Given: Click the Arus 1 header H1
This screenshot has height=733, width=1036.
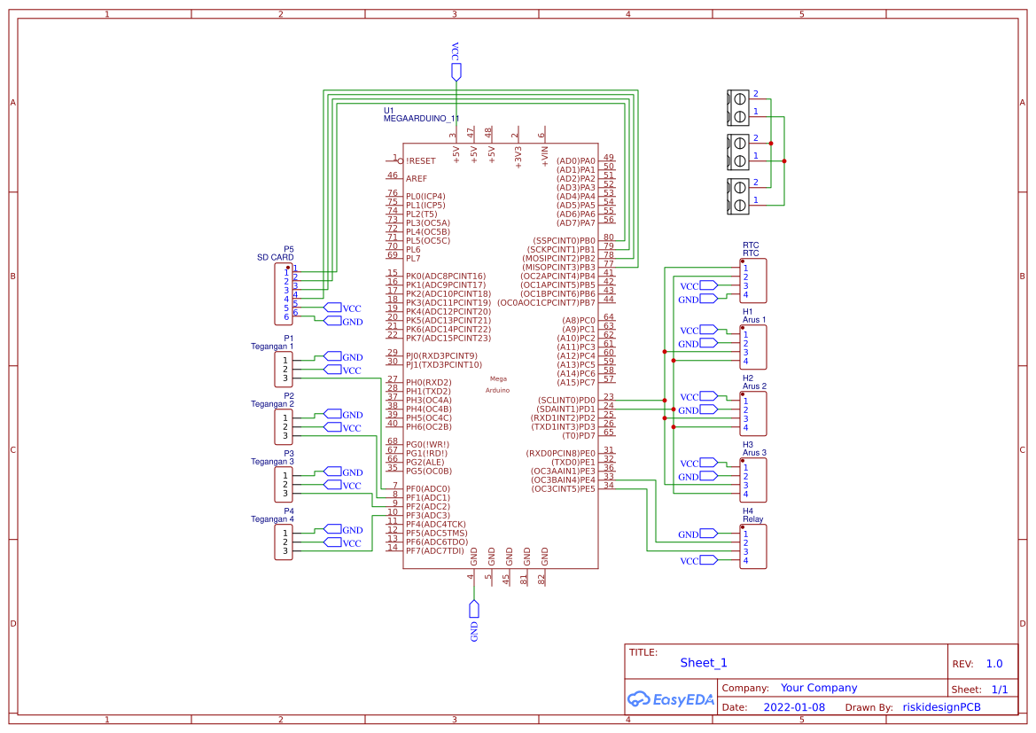Looking at the screenshot, I should (x=753, y=346).
